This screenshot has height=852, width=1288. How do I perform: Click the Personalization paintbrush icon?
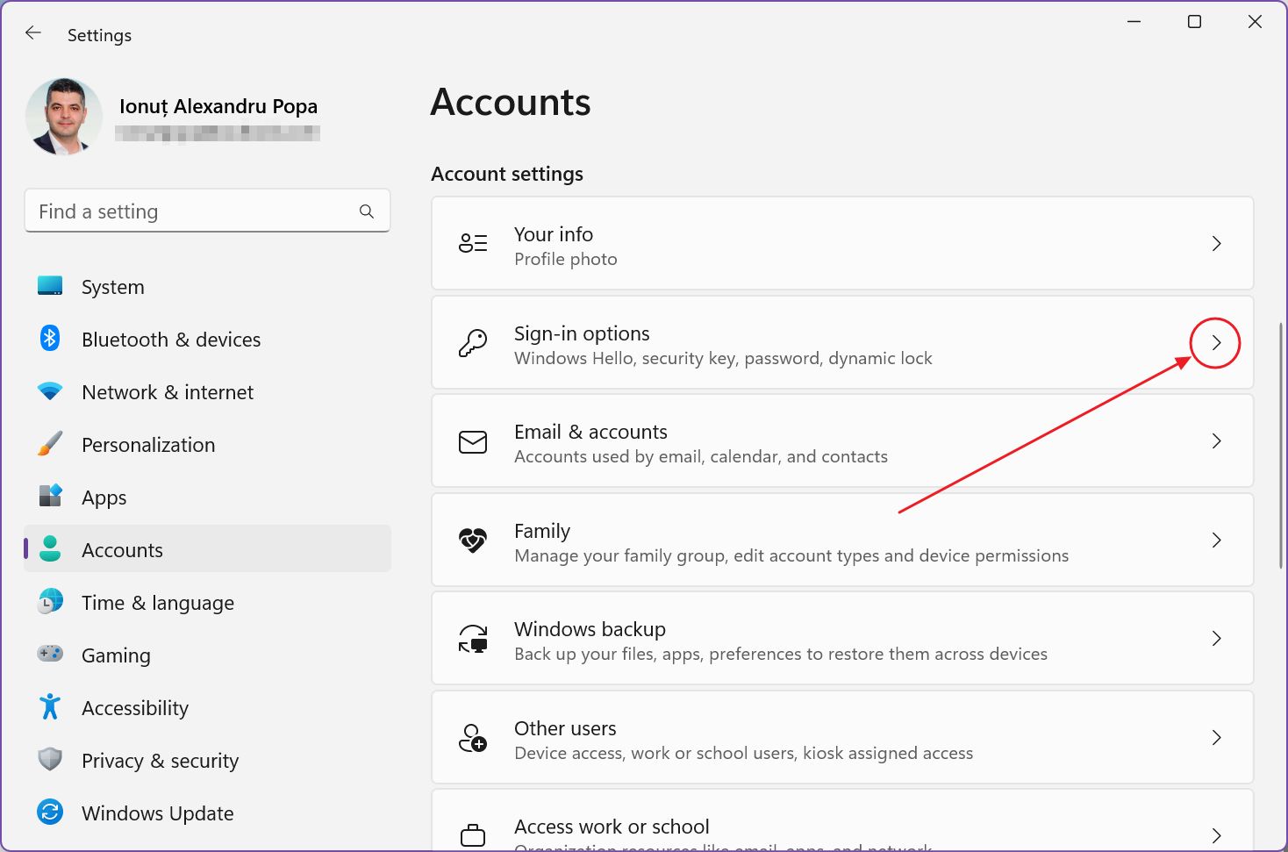(50, 443)
